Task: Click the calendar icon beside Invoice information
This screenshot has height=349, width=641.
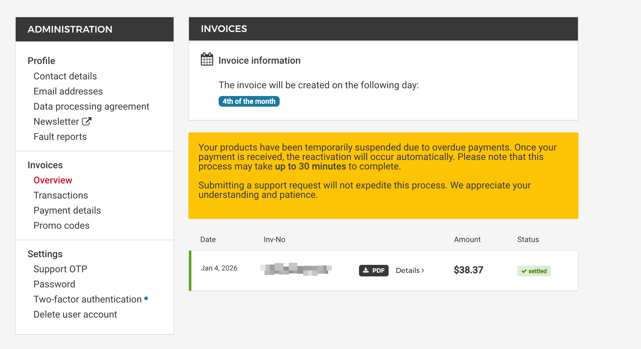Action: [x=207, y=59]
